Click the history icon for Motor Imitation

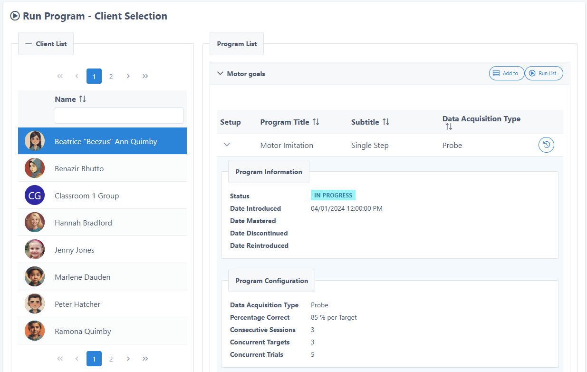tap(546, 145)
